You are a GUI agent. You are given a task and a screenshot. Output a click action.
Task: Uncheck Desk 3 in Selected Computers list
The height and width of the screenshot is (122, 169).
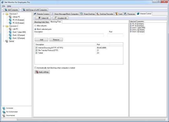point(131,32)
